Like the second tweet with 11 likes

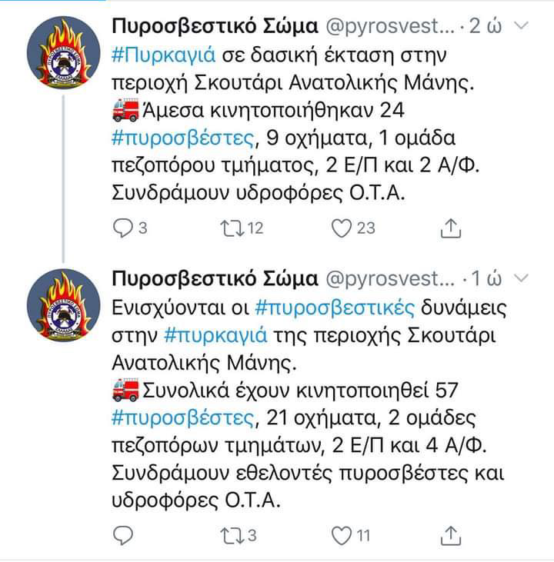(341, 536)
